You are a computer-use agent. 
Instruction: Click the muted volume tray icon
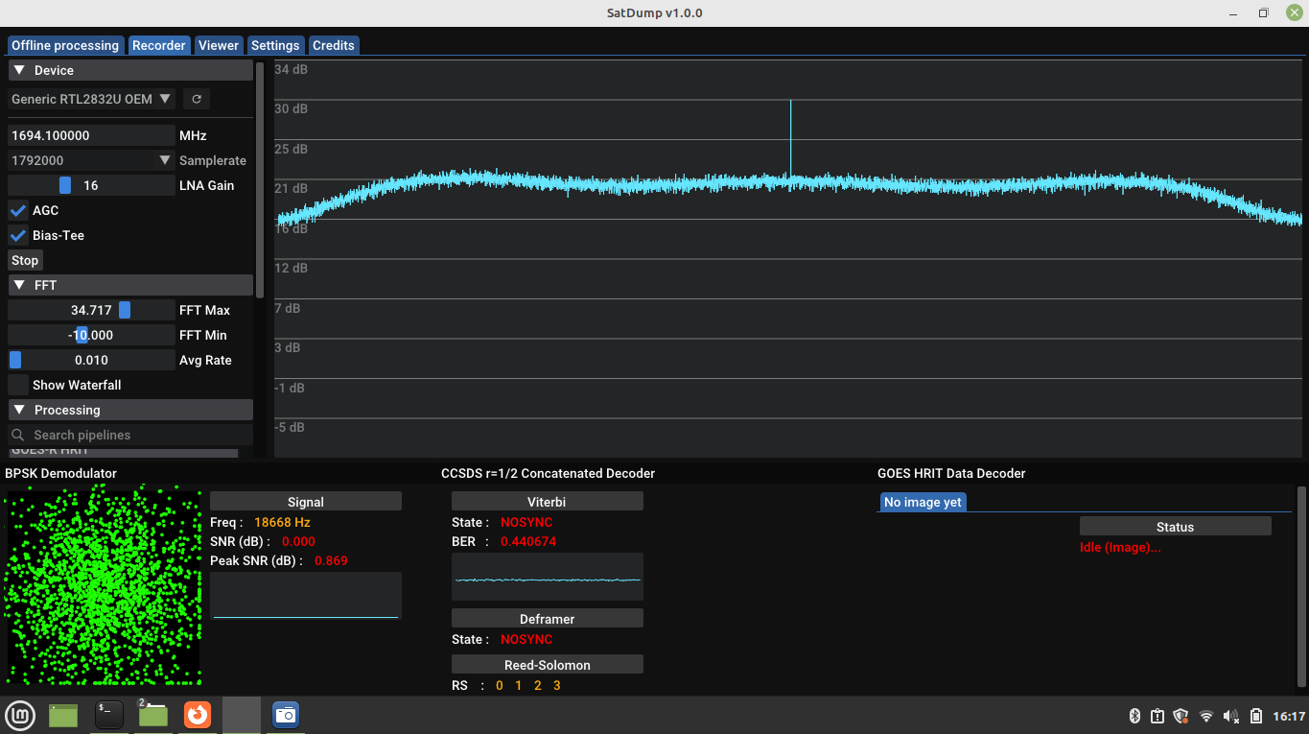click(x=1231, y=715)
